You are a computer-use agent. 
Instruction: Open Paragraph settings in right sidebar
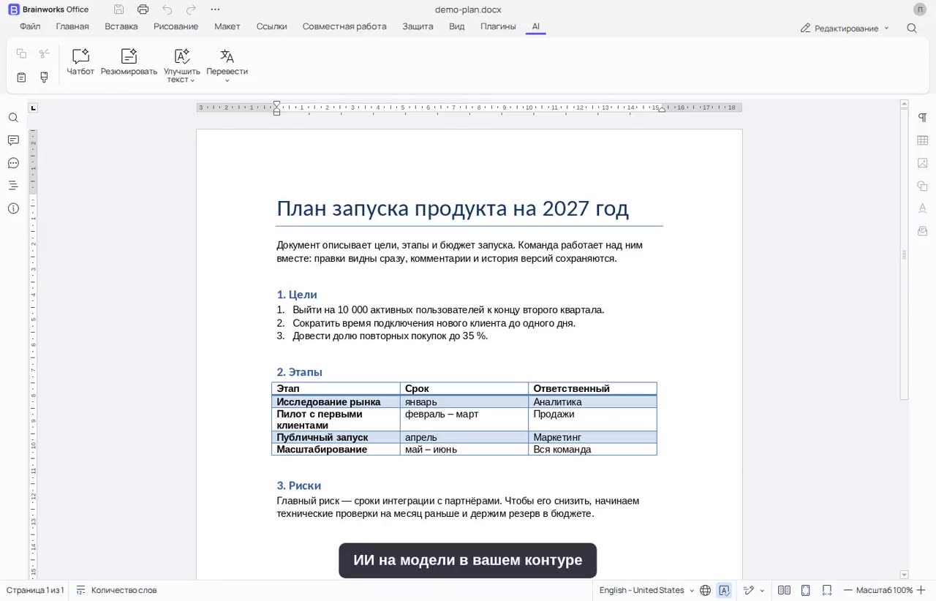click(923, 118)
